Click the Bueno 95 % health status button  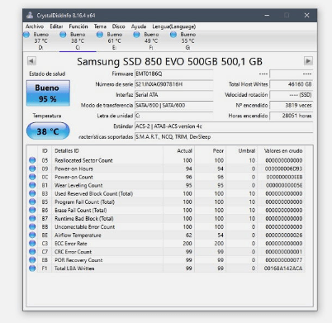[x=48, y=93]
